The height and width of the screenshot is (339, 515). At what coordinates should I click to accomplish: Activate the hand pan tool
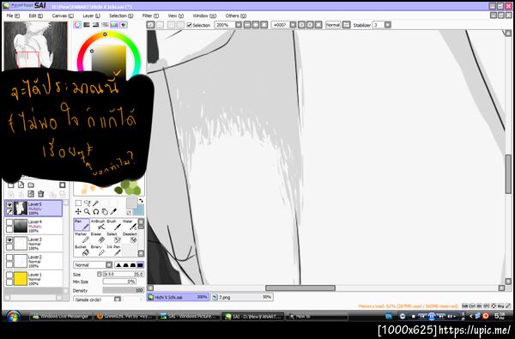[x=105, y=211]
